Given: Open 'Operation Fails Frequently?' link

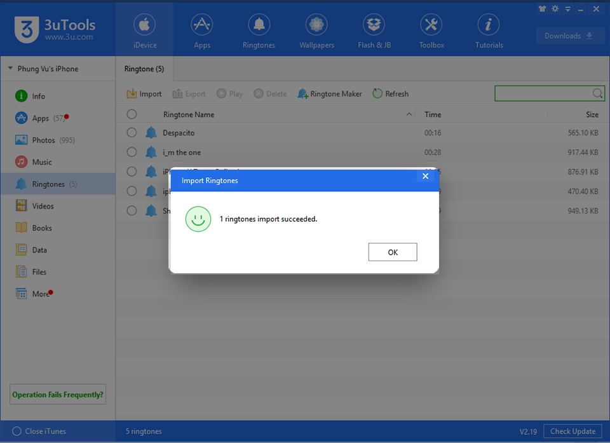Looking at the screenshot, I should point(57,395).
